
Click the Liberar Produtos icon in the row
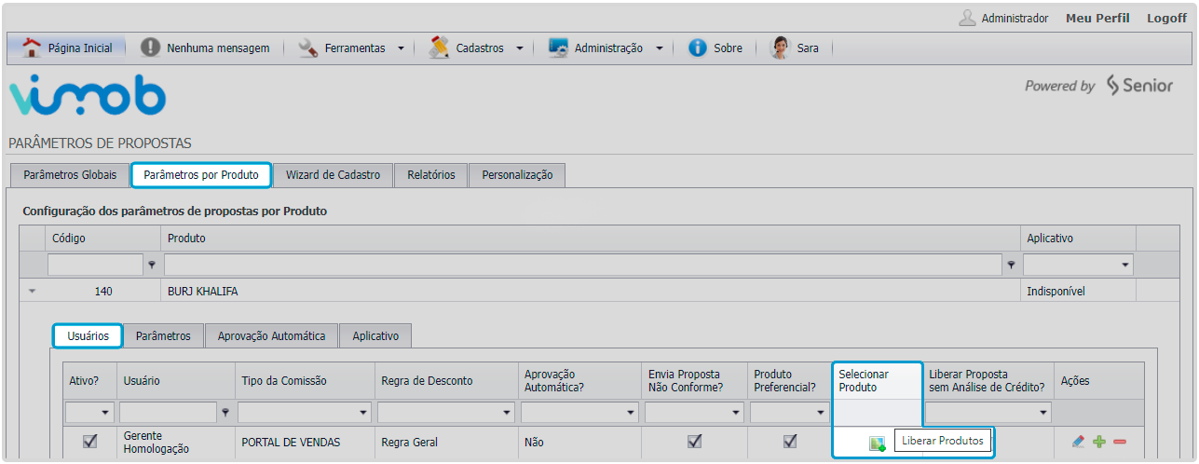pos(877,444)
